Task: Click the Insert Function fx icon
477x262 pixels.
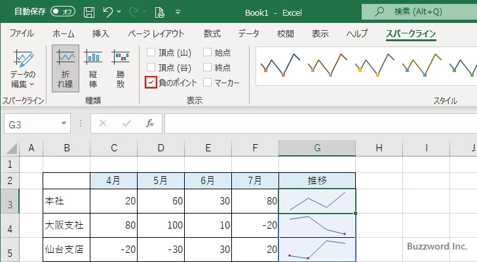Action: coord(150,123)
